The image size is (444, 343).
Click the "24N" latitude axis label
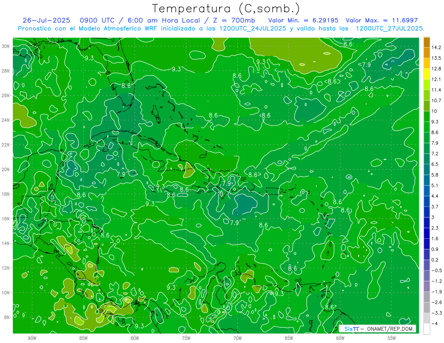click(6, 120)
